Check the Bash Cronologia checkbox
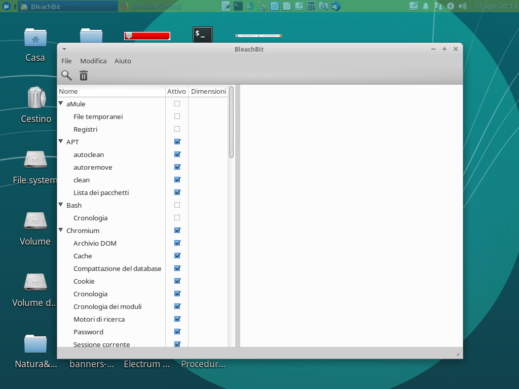The image size is (519, 389). (177, 218)
